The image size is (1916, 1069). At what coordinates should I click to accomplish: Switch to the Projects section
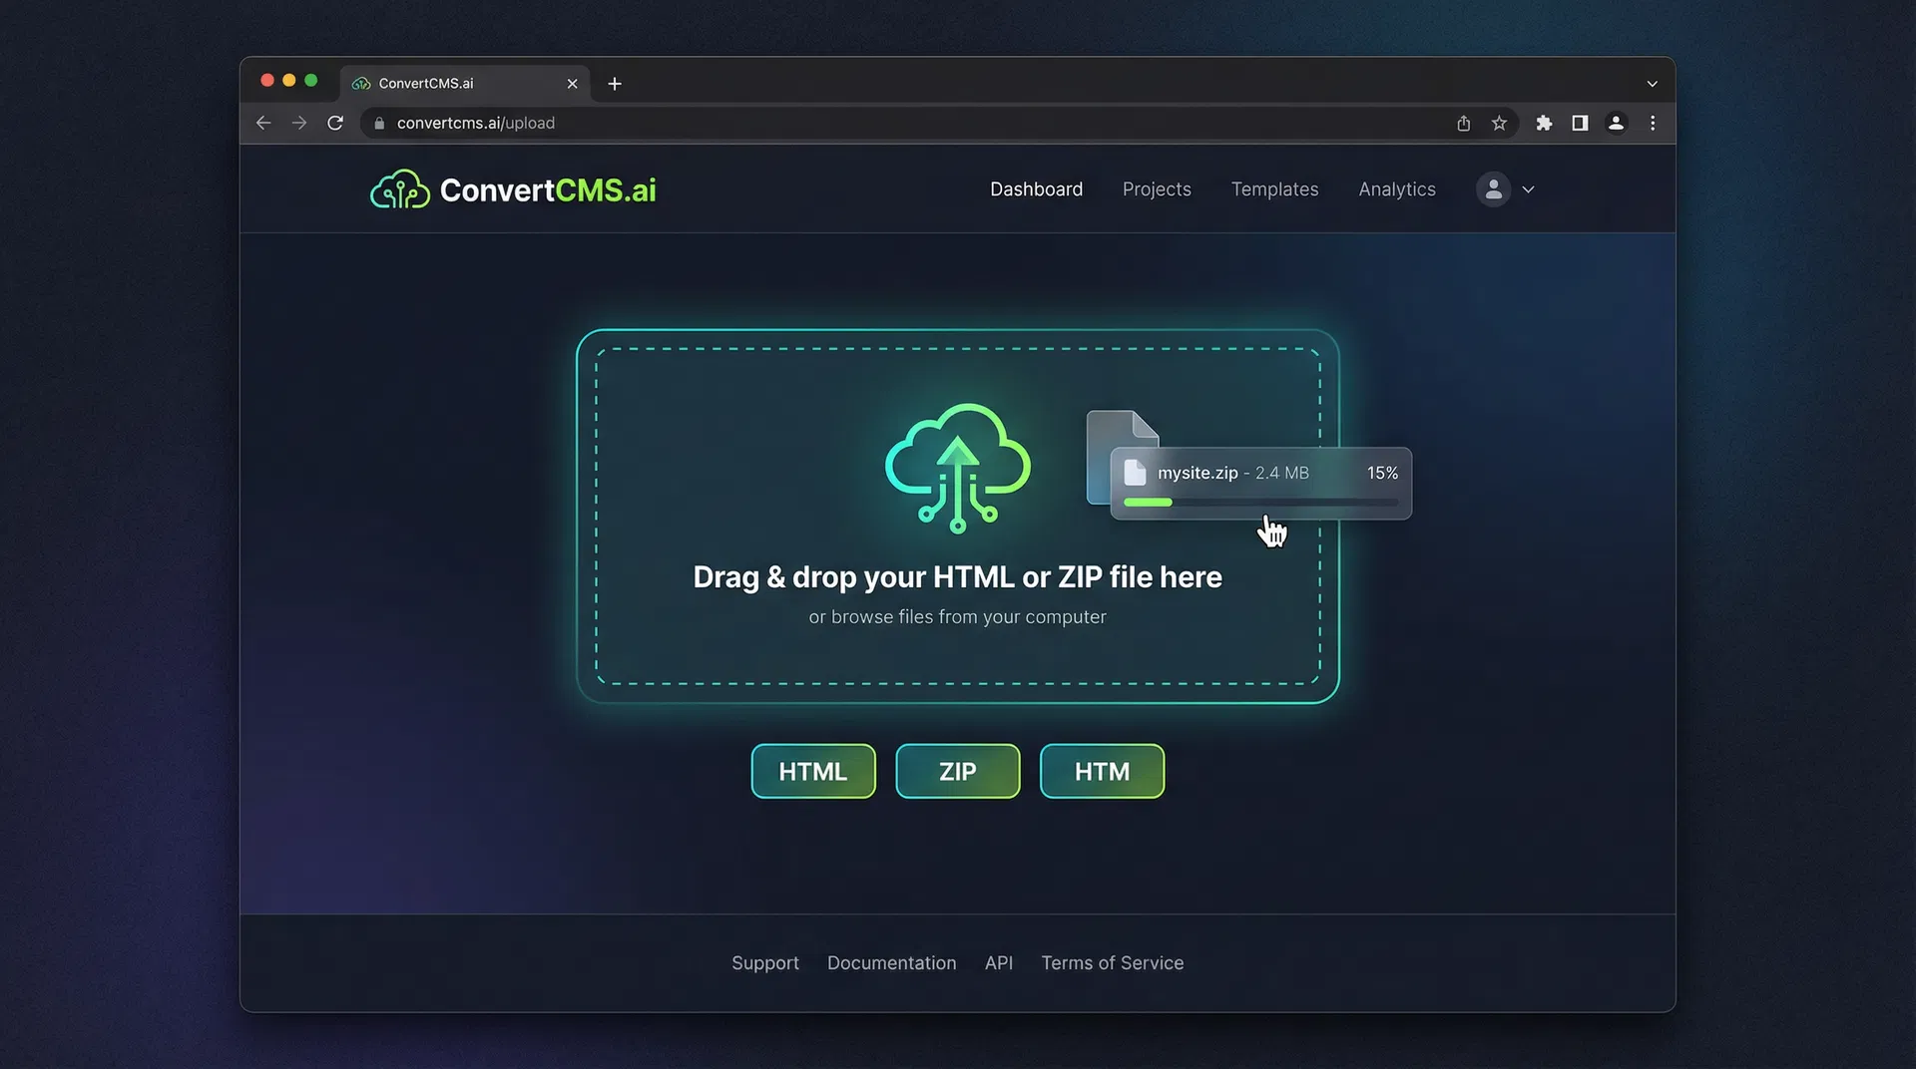(1157, 188)
